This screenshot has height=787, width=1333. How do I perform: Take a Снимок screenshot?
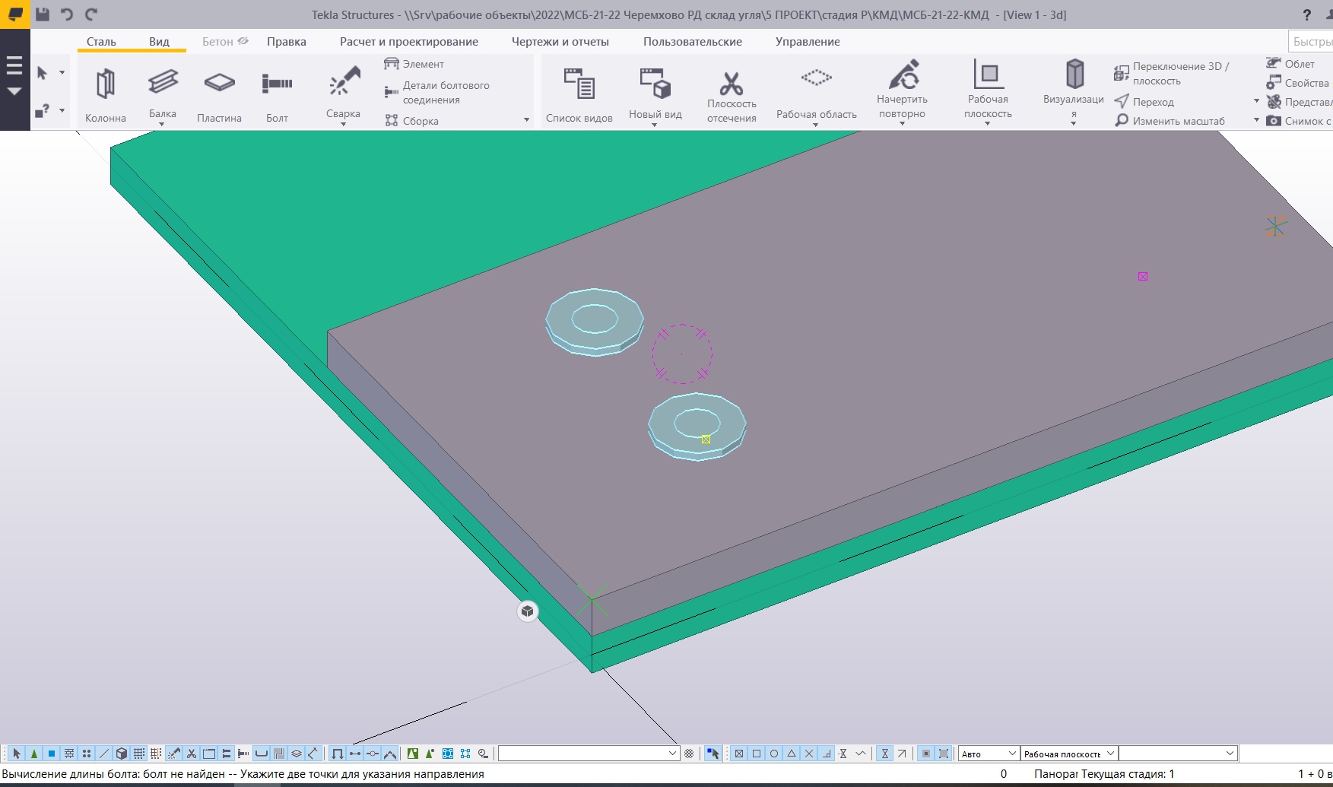click(1299, 121)
